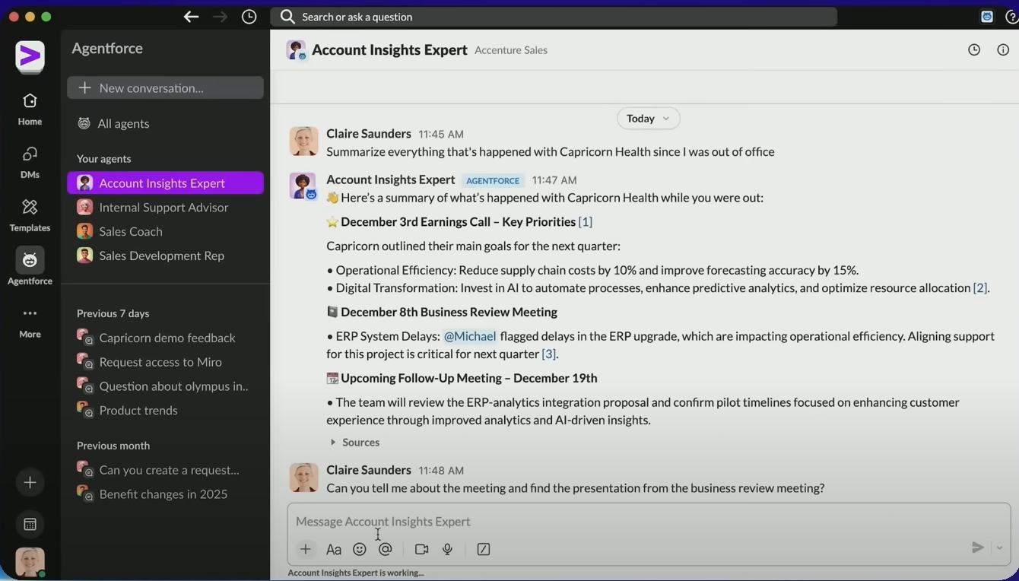Image resolution: width=1019 pixels, height=581 pixels.
Task: Open Templates in the sidebar
Action: click(x=30, y=215)
